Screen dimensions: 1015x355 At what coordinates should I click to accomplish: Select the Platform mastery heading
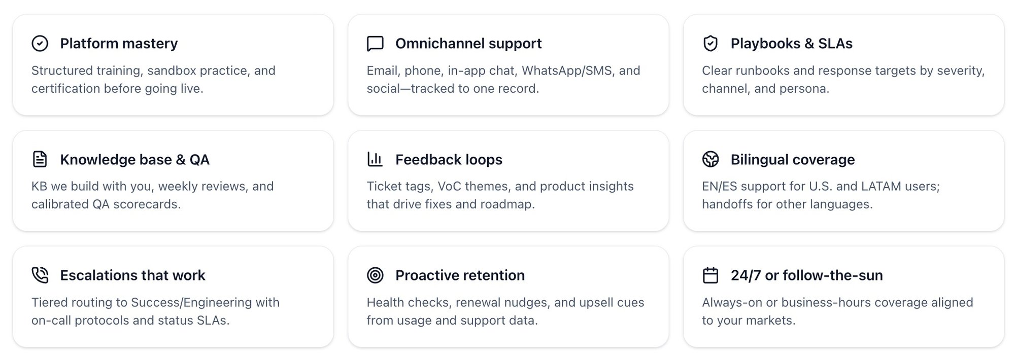click(119, 44)
